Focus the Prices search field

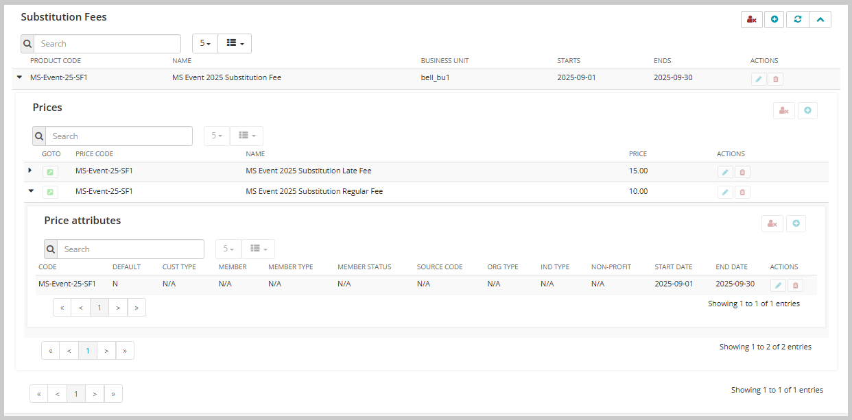tap(119, 136)
